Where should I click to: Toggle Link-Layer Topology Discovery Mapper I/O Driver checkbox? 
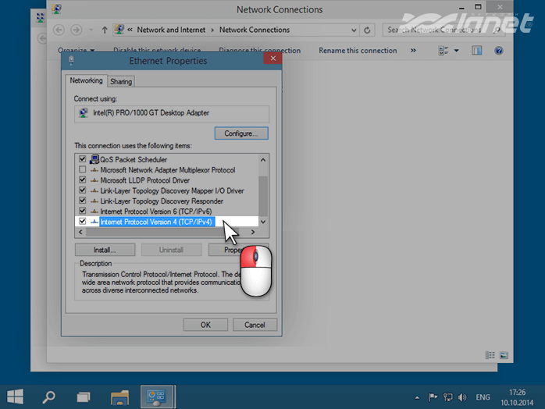click(83, 190)
